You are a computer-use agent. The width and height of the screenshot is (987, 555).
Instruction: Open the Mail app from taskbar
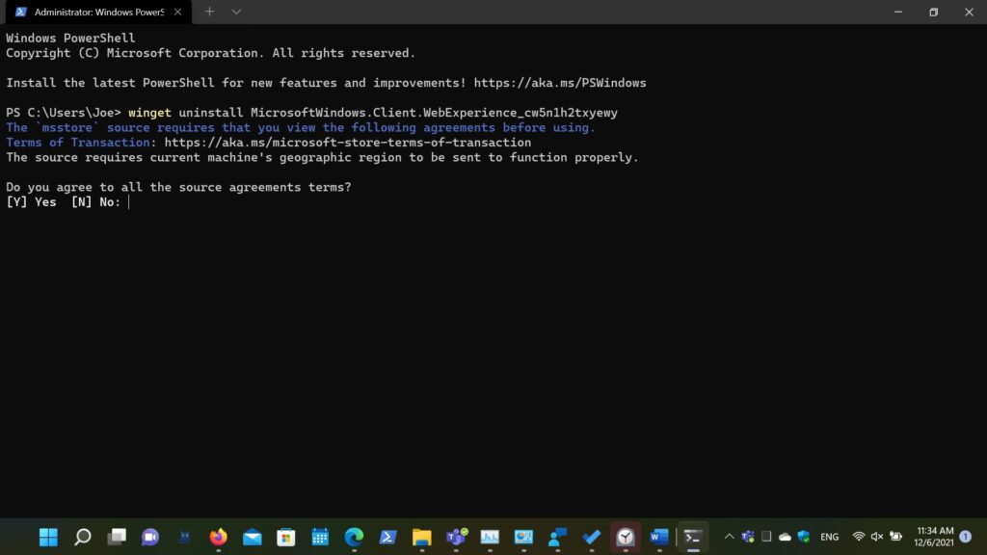(x=253, y=537)
